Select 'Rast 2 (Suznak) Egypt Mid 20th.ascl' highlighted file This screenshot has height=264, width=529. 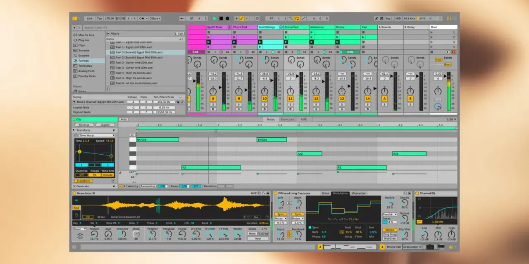[x=145, y=52]
